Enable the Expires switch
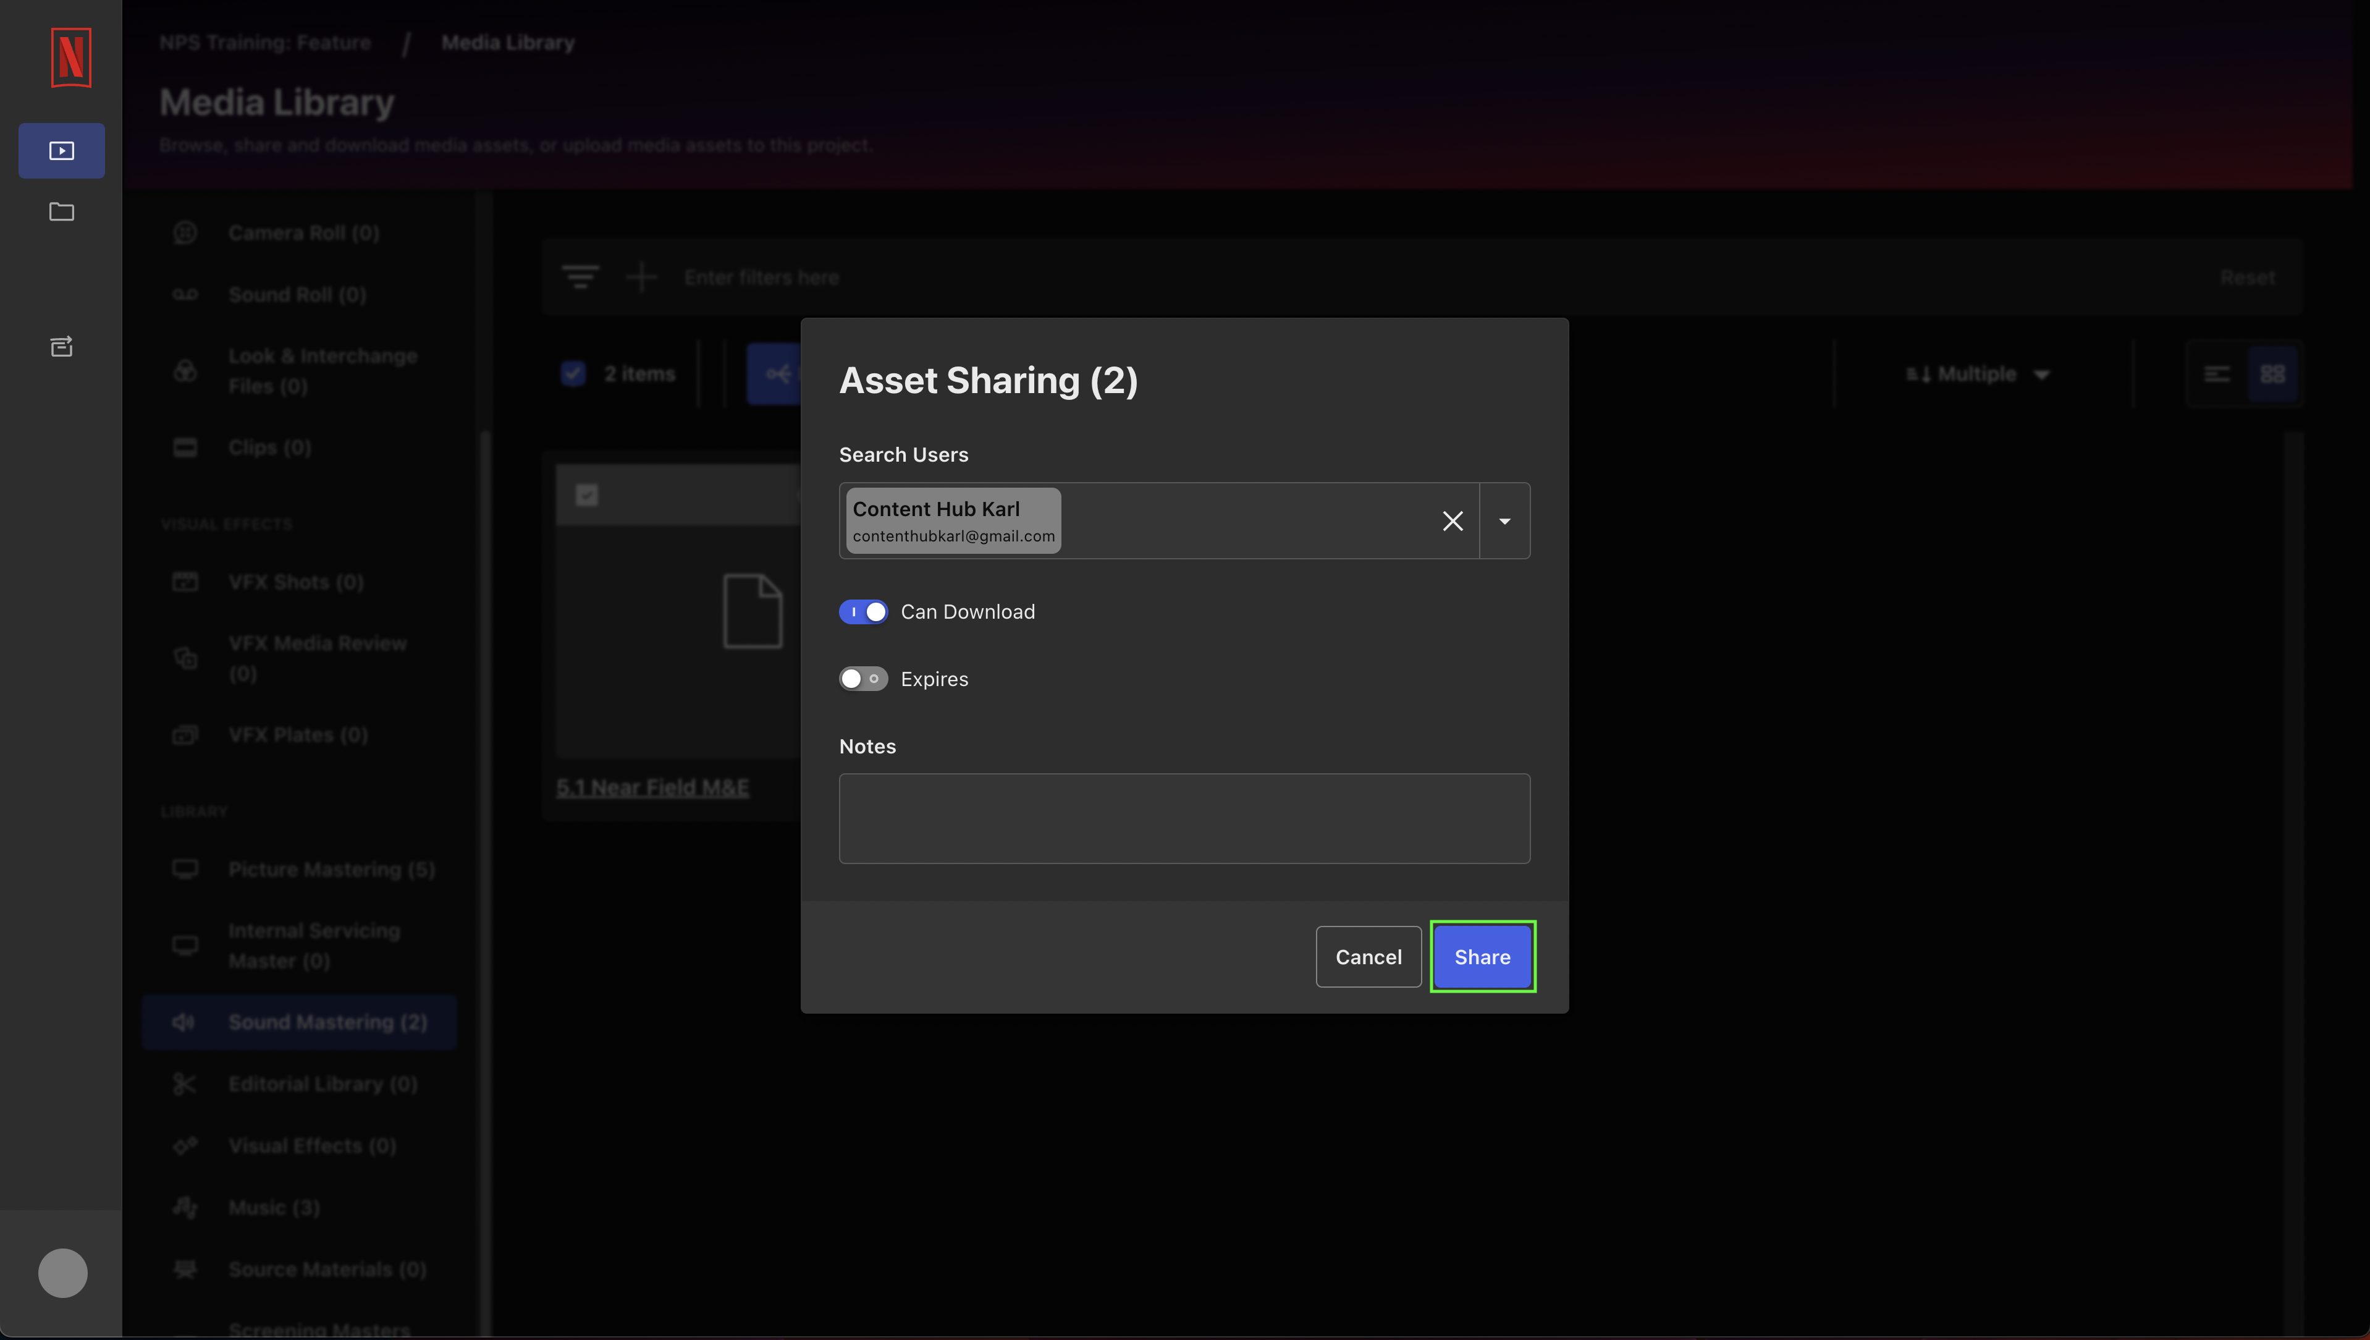Image resolution: width=2370 pixels, height=1340 pixels. (863, 679)
